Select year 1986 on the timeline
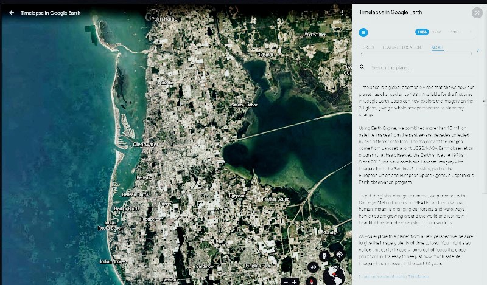Image resolution: width=487 pixels, height=285 pixels. tap(422, 32)
